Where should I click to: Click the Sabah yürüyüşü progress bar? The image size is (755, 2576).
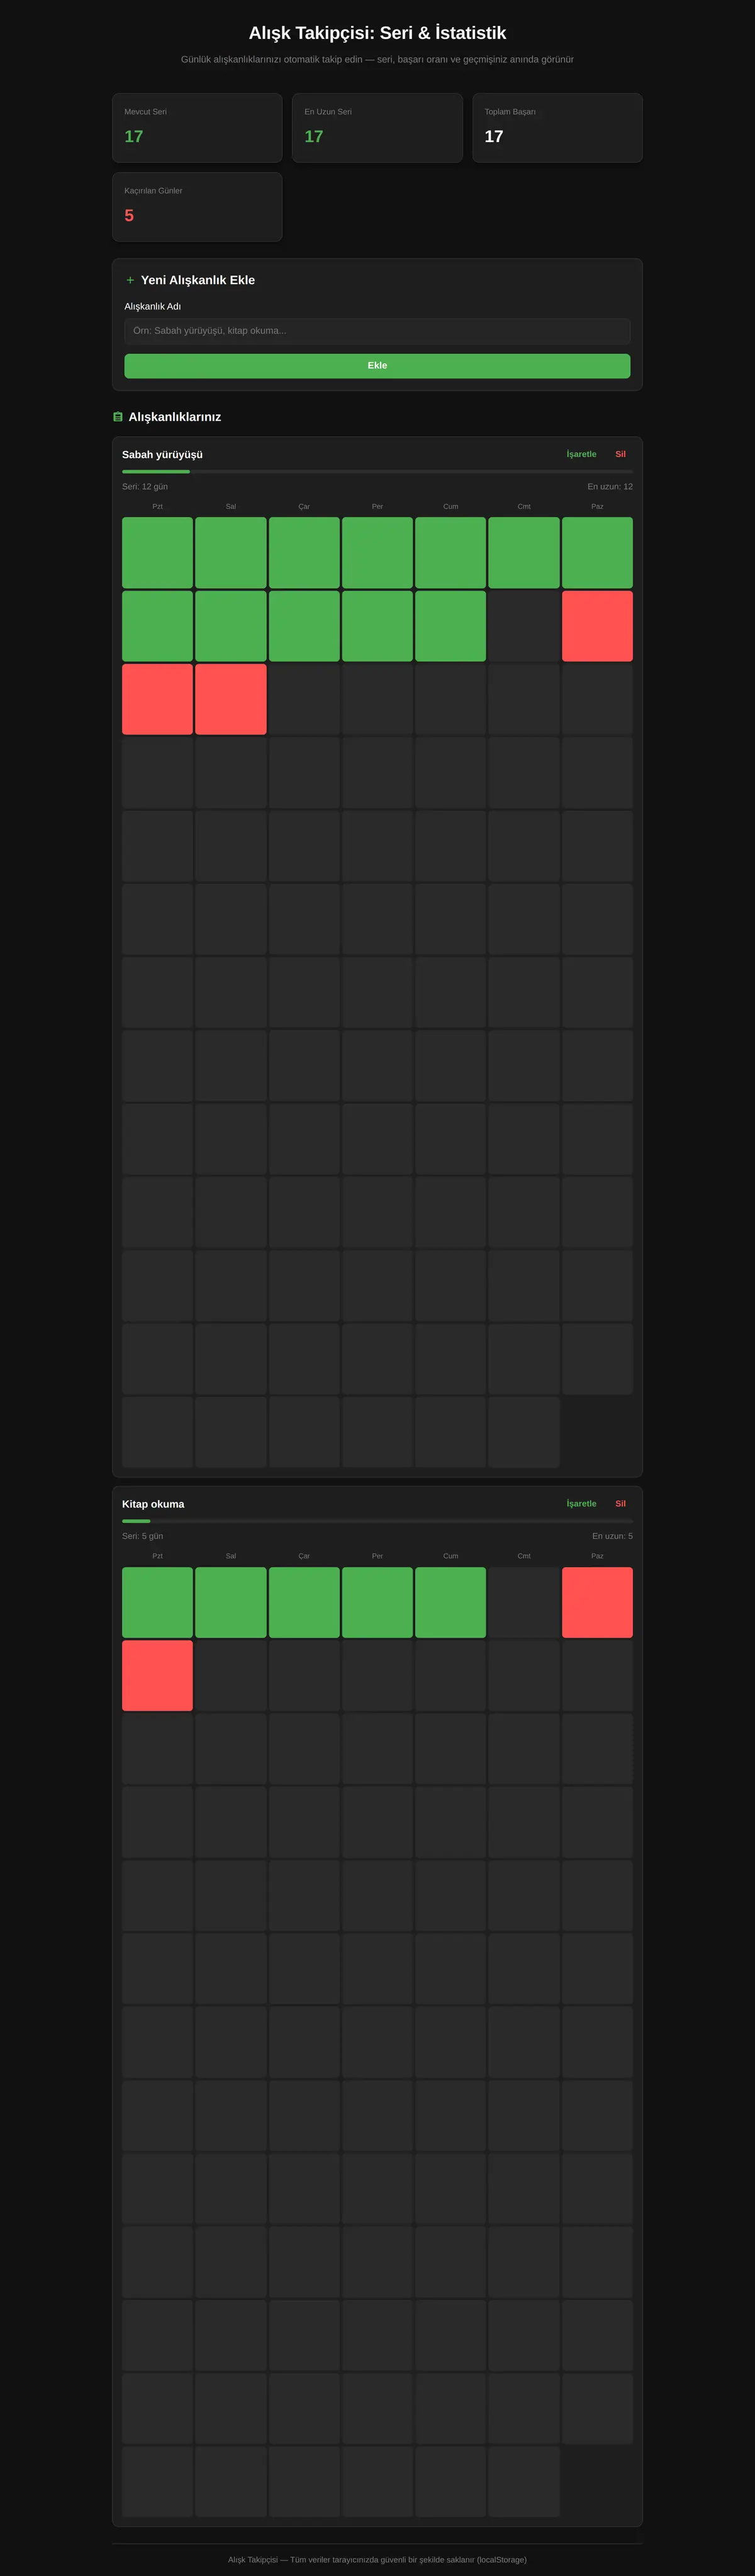pyautogui.click(x=377, y=471)
